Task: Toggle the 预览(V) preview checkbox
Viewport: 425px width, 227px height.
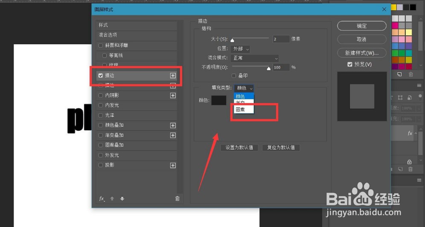Action: click(x=349, y=64)
